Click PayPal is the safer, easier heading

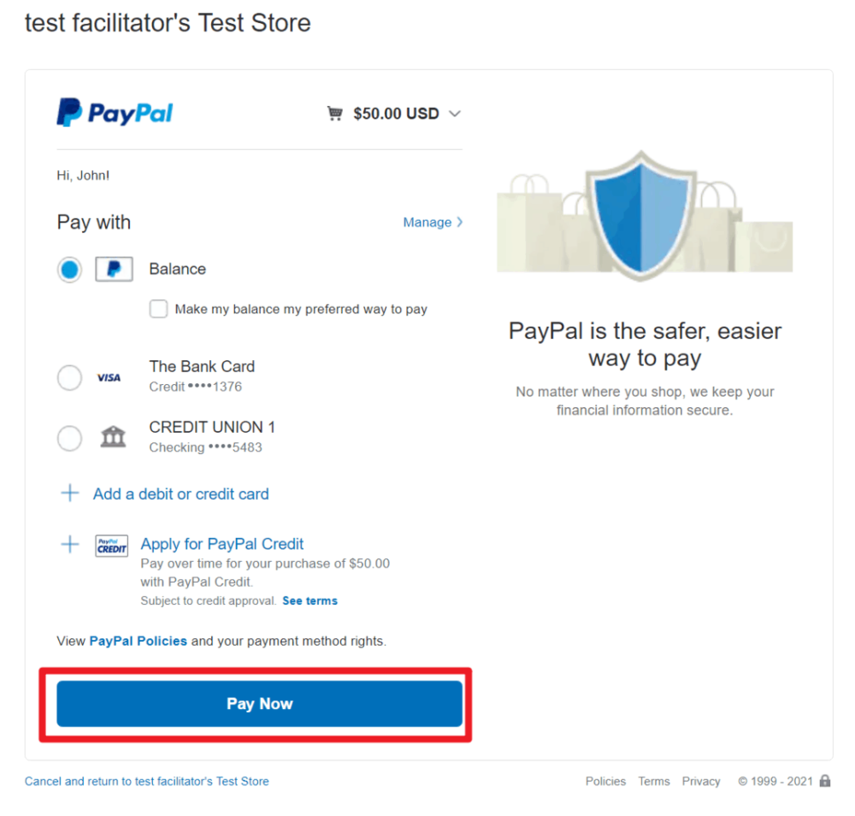(x=645, y=344)
